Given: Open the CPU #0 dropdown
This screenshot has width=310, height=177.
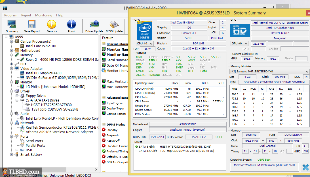Looking at the screenshot, I should coord(145,43).
